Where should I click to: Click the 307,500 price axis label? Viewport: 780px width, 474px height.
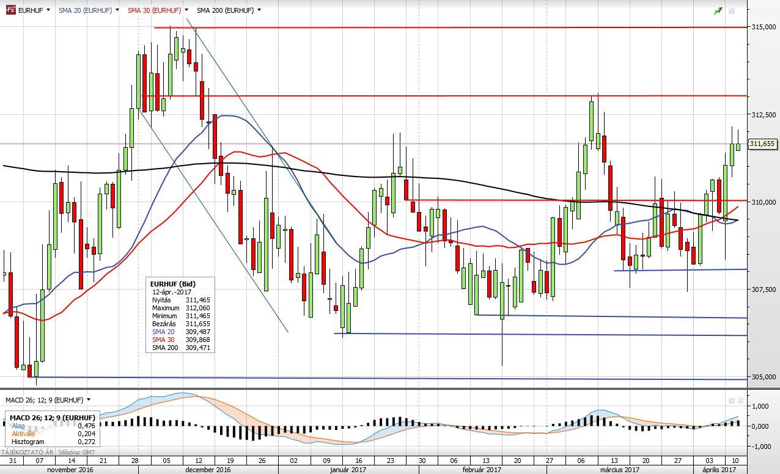click(763, 290)
